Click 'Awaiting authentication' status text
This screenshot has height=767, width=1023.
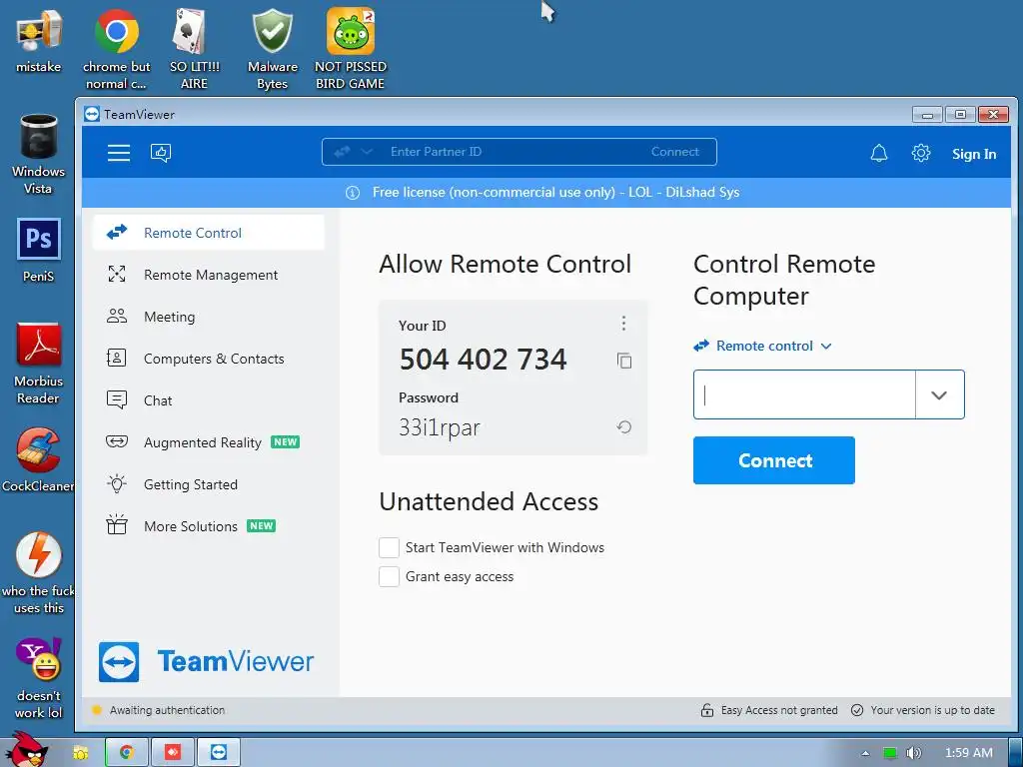[x=167, y=710]
